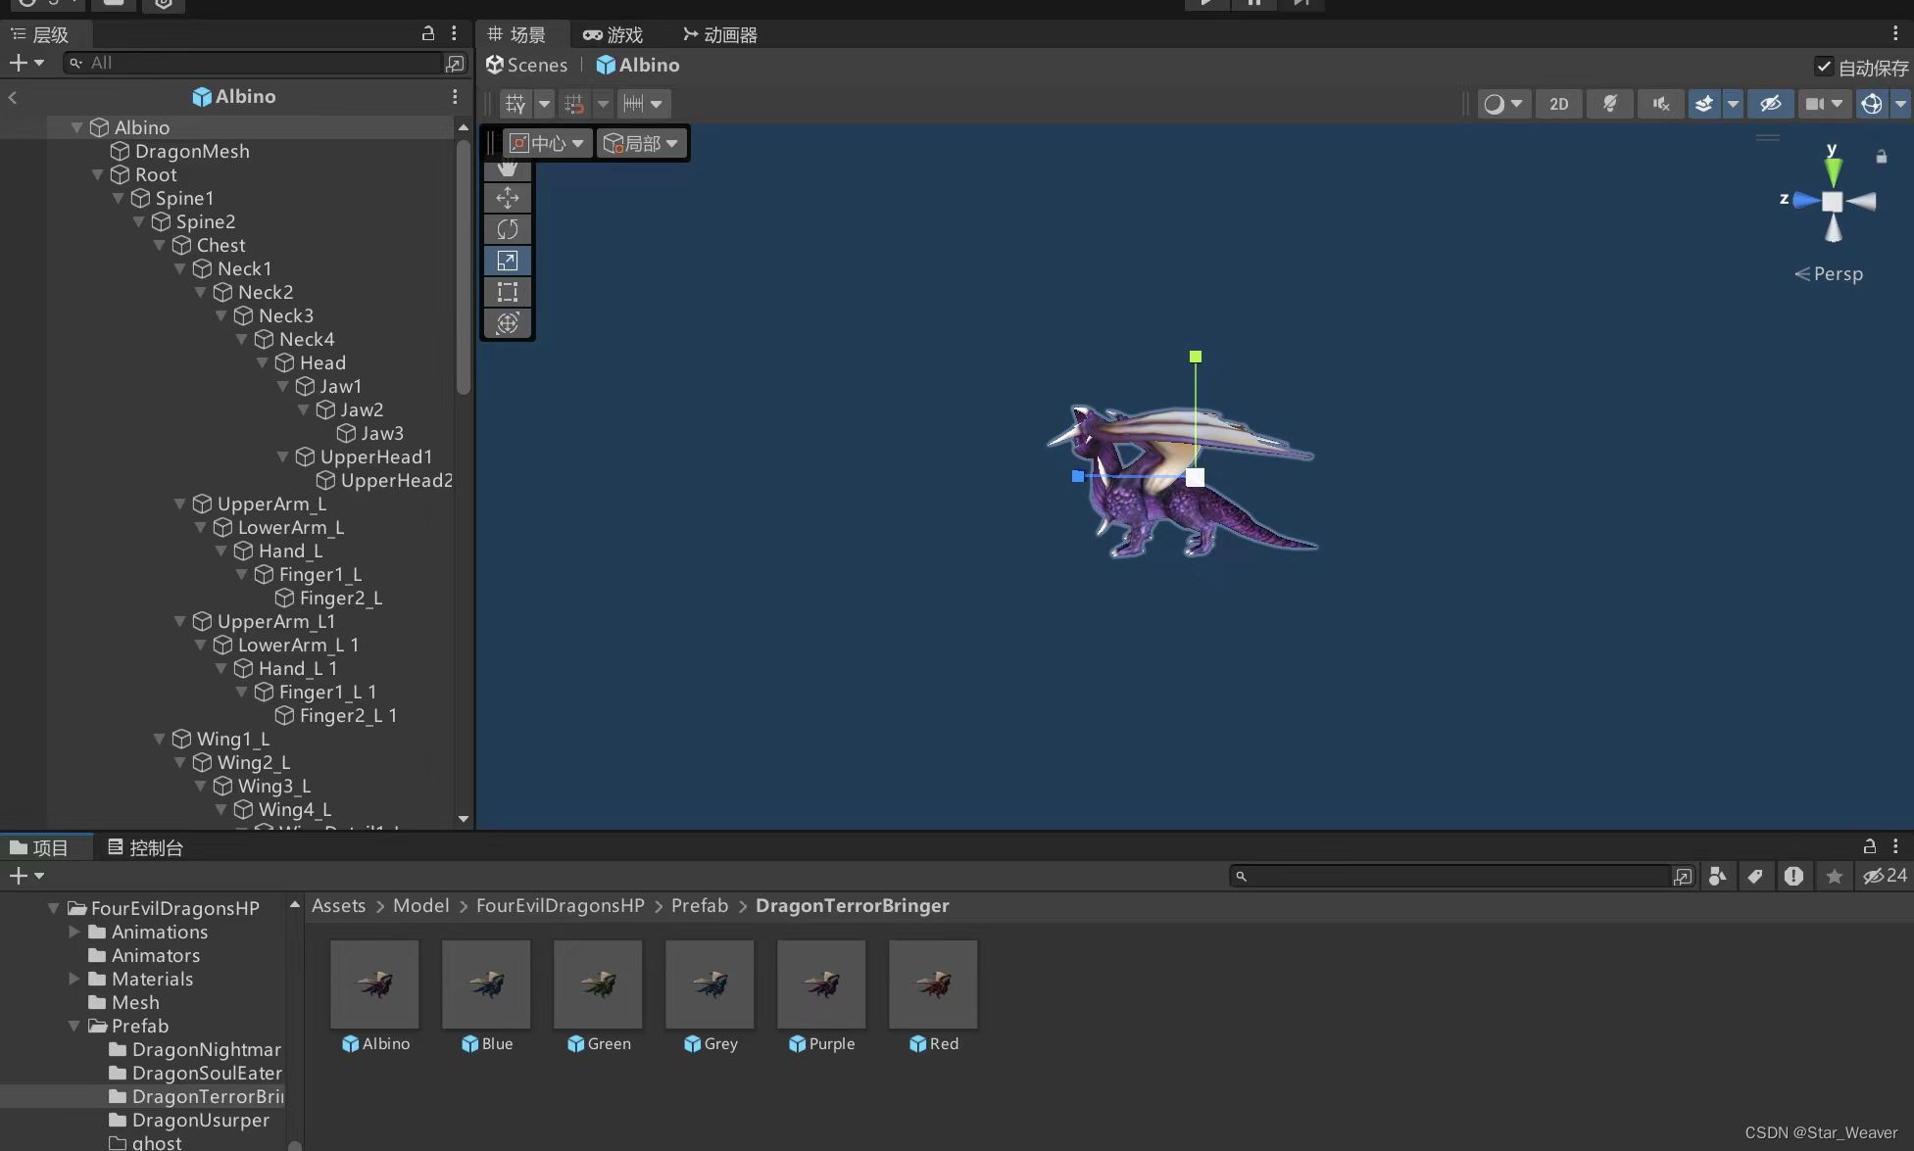Click the Persp projection label
Viewport: 1914px width, 1151px height.
pos(1837,274)
